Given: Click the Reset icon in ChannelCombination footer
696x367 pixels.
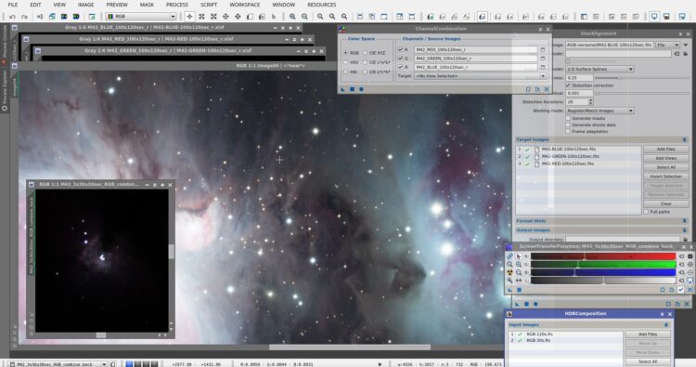Looking at the screenshot, I should (547, 89).
